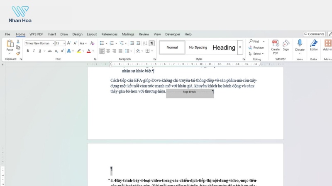The image size is (332, 186).
Task: Click the Paste clipboard icon
Action: tap(10, 43)
